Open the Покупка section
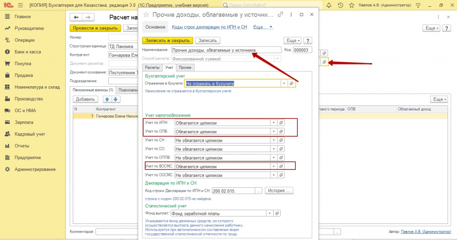The width and height of the screenshot is (457, 240). [23, 63]
